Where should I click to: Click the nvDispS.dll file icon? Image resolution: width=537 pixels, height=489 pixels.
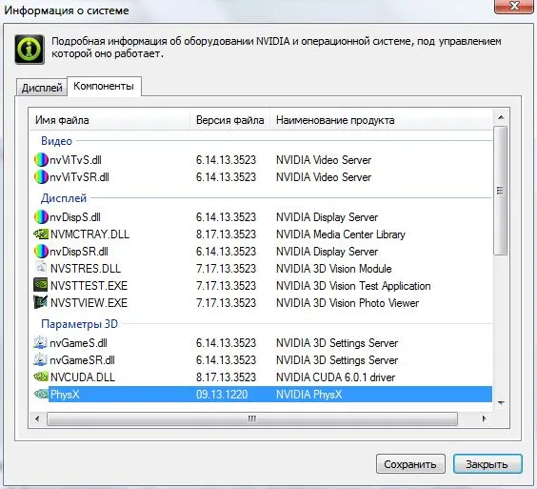point(41,217)
